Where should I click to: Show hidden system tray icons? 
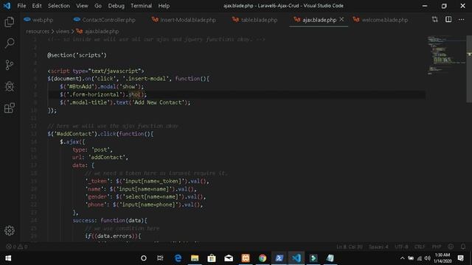402,258
